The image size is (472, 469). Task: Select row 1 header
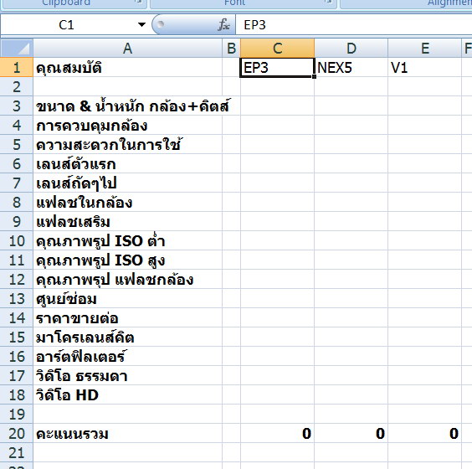[x=16, y=68]
